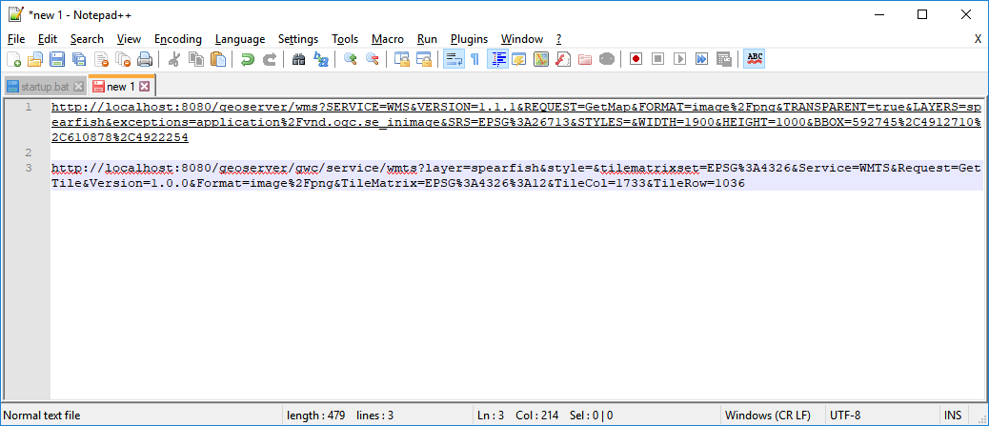Viewport: 989px width, 426px height.
Task: Click the macro Playback triangle icon
Action: (x=680, y=59)
